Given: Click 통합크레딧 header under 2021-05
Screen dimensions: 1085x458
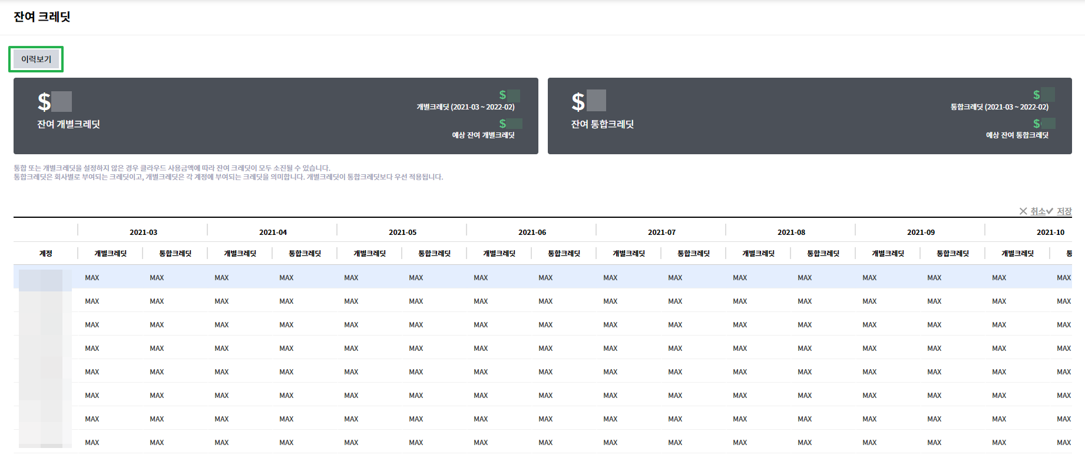Looking at the screenshot, I should (x=434, y=254).
